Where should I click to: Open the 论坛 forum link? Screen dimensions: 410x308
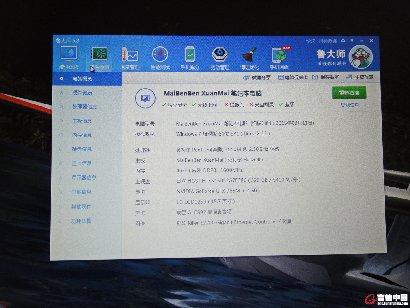(x=311, y=41)
